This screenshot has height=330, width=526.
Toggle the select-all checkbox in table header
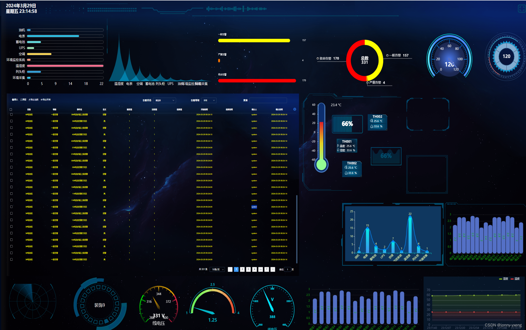point(11,109)
